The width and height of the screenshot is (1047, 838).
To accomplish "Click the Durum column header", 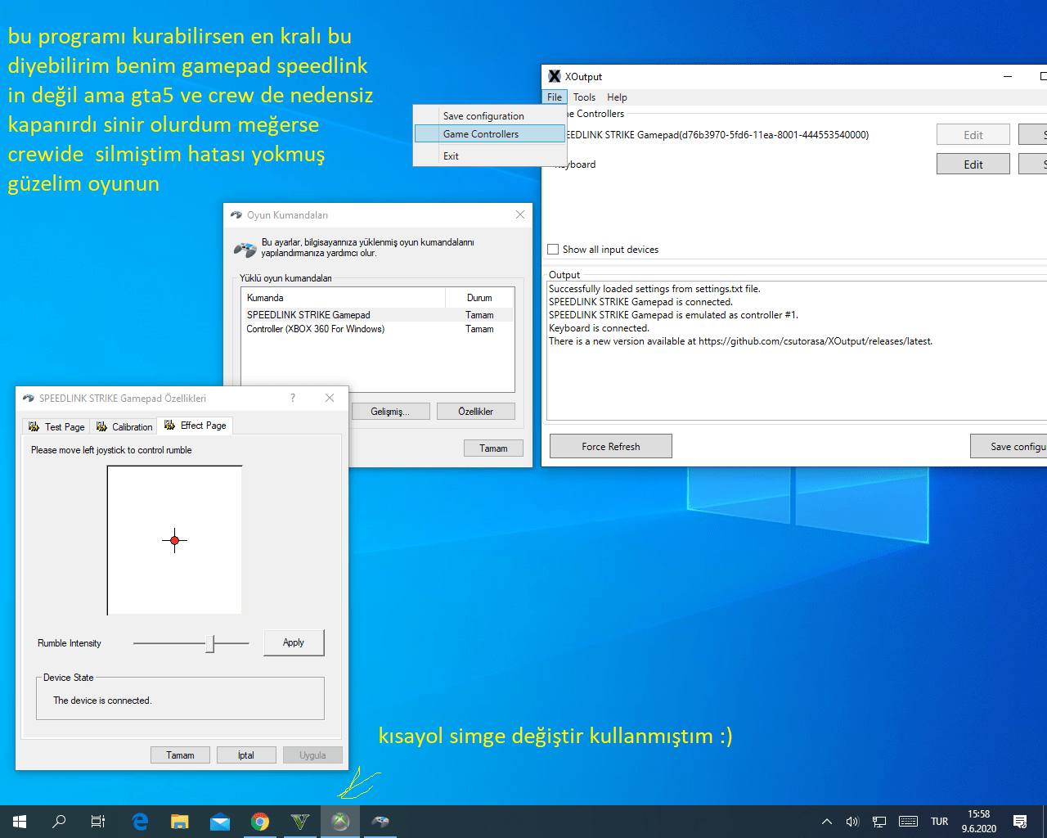I will 479,298.
